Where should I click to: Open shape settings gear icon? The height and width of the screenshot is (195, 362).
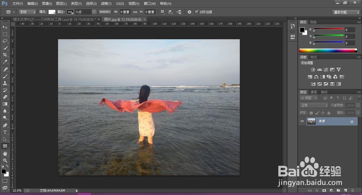tap(189, 12)
